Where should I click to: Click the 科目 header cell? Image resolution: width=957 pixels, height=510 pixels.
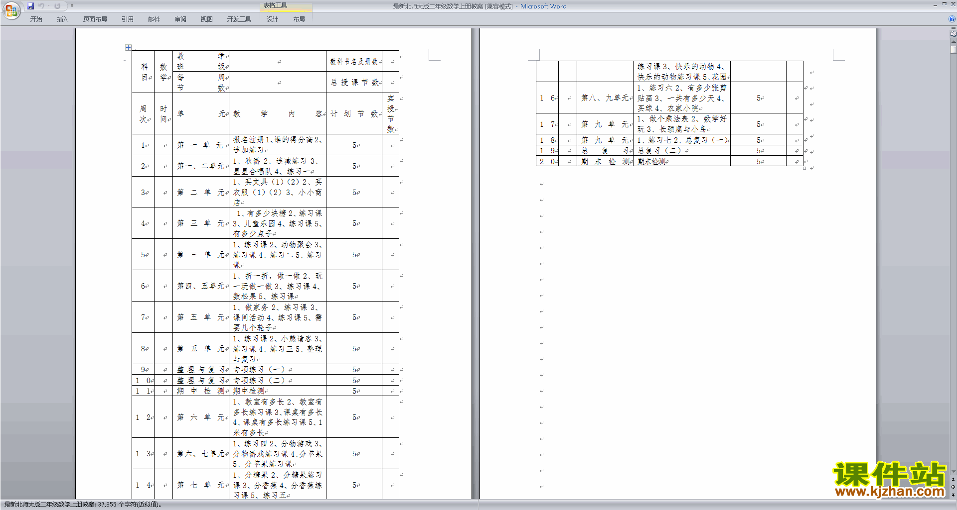(143, 72)
